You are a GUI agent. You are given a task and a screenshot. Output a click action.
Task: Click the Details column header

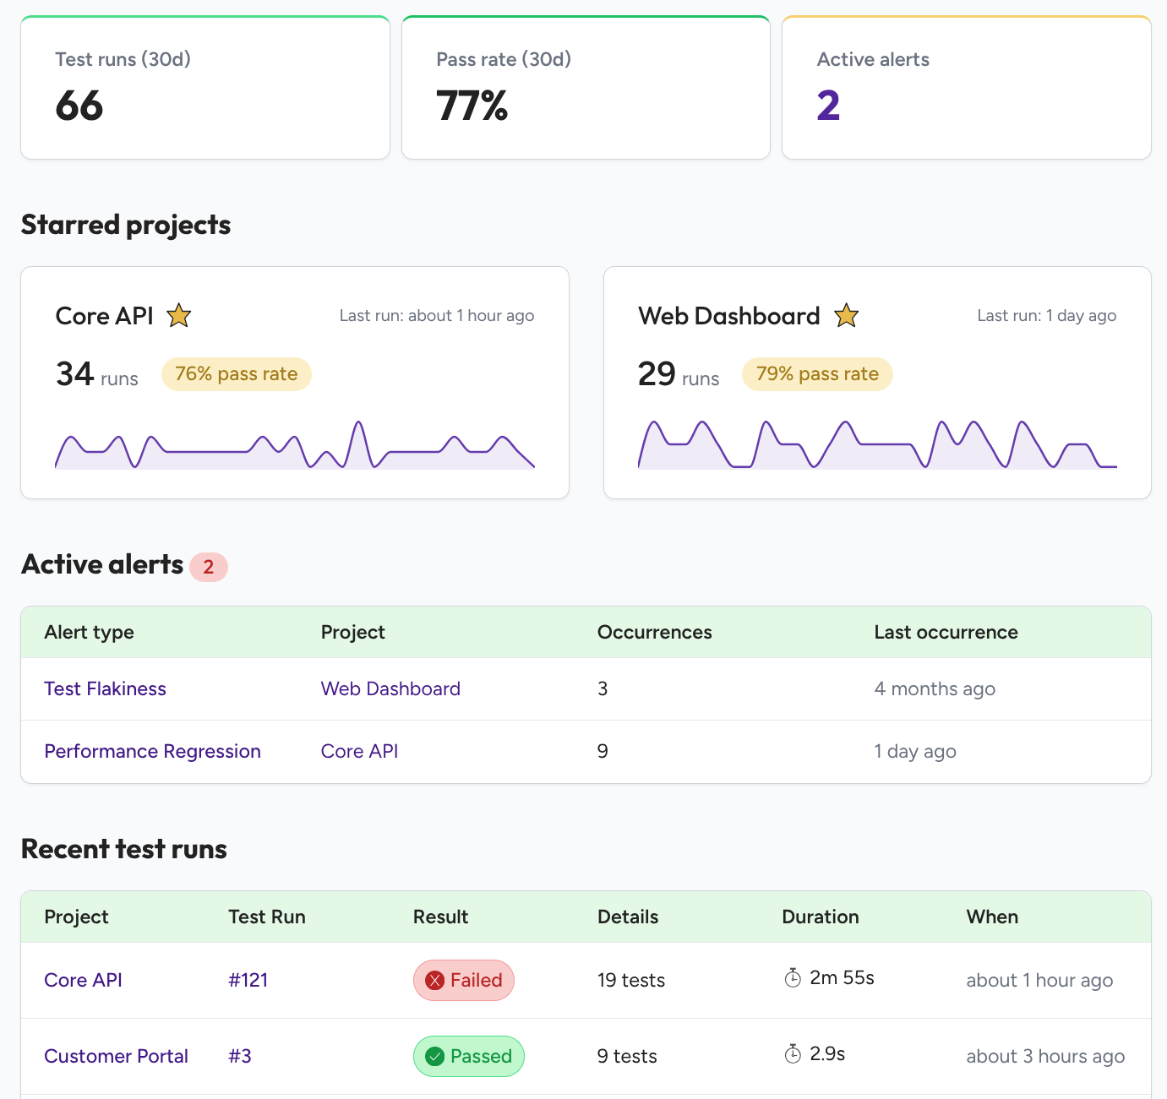[x=628, y=917]
